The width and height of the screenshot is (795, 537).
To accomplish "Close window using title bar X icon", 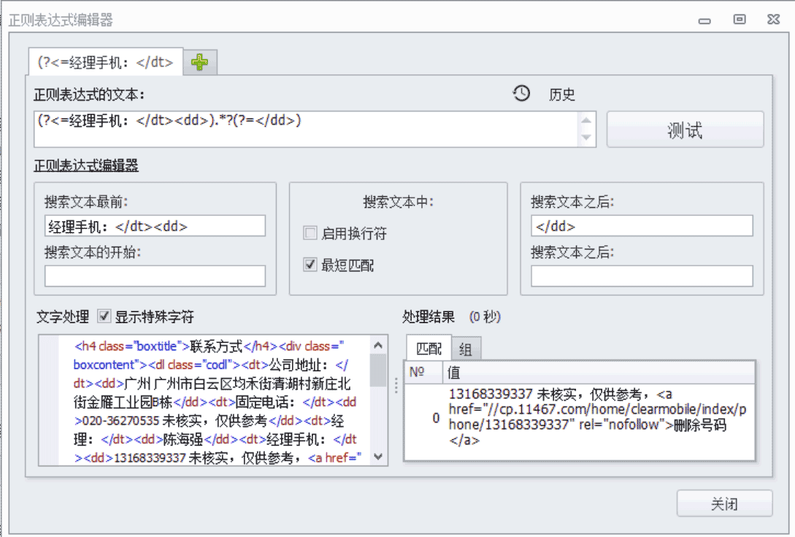I will [774, 20].
